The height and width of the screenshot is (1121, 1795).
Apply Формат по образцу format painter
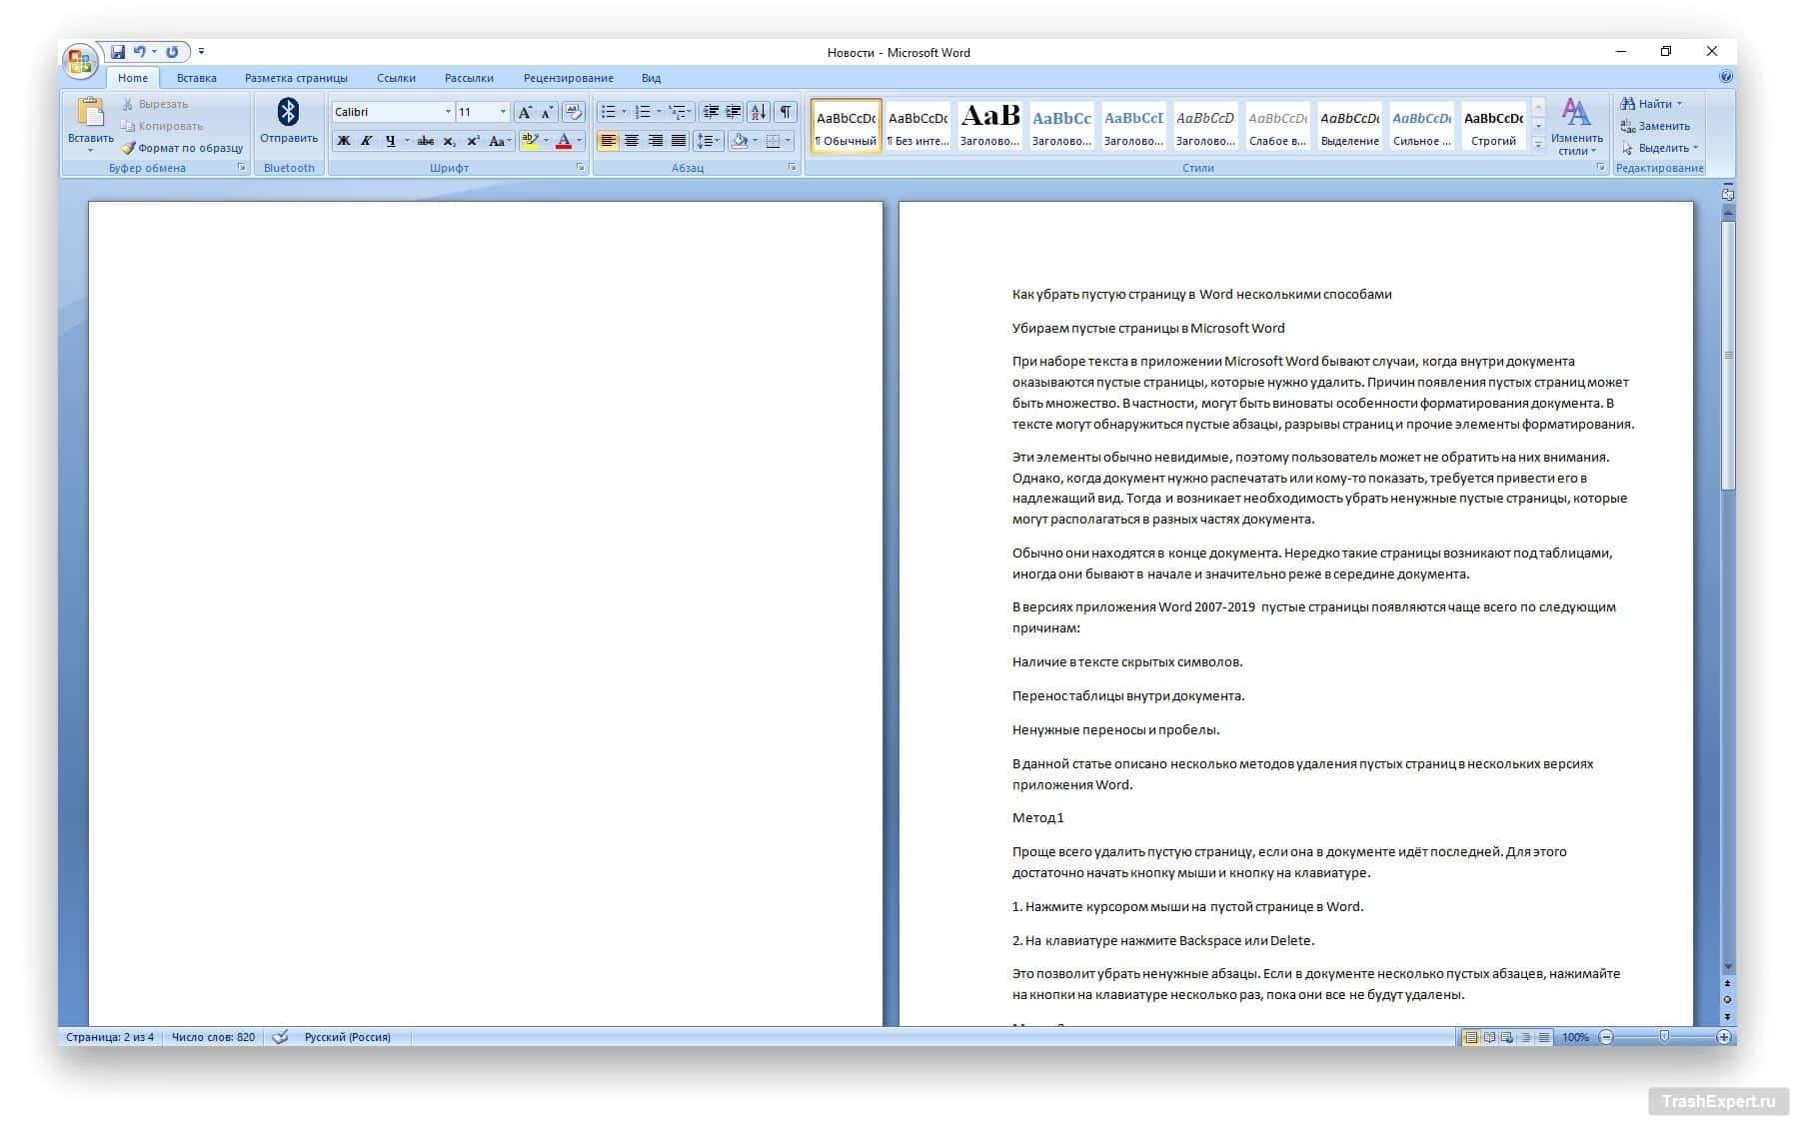coord(183,148)
